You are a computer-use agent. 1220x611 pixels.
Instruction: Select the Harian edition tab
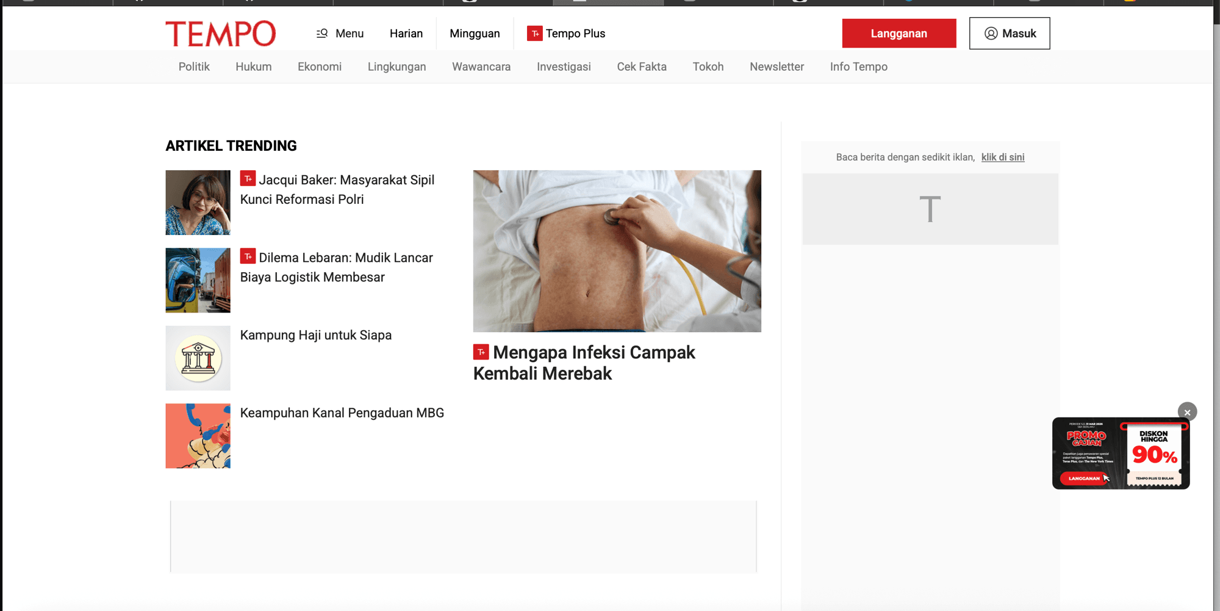(406, 34)
